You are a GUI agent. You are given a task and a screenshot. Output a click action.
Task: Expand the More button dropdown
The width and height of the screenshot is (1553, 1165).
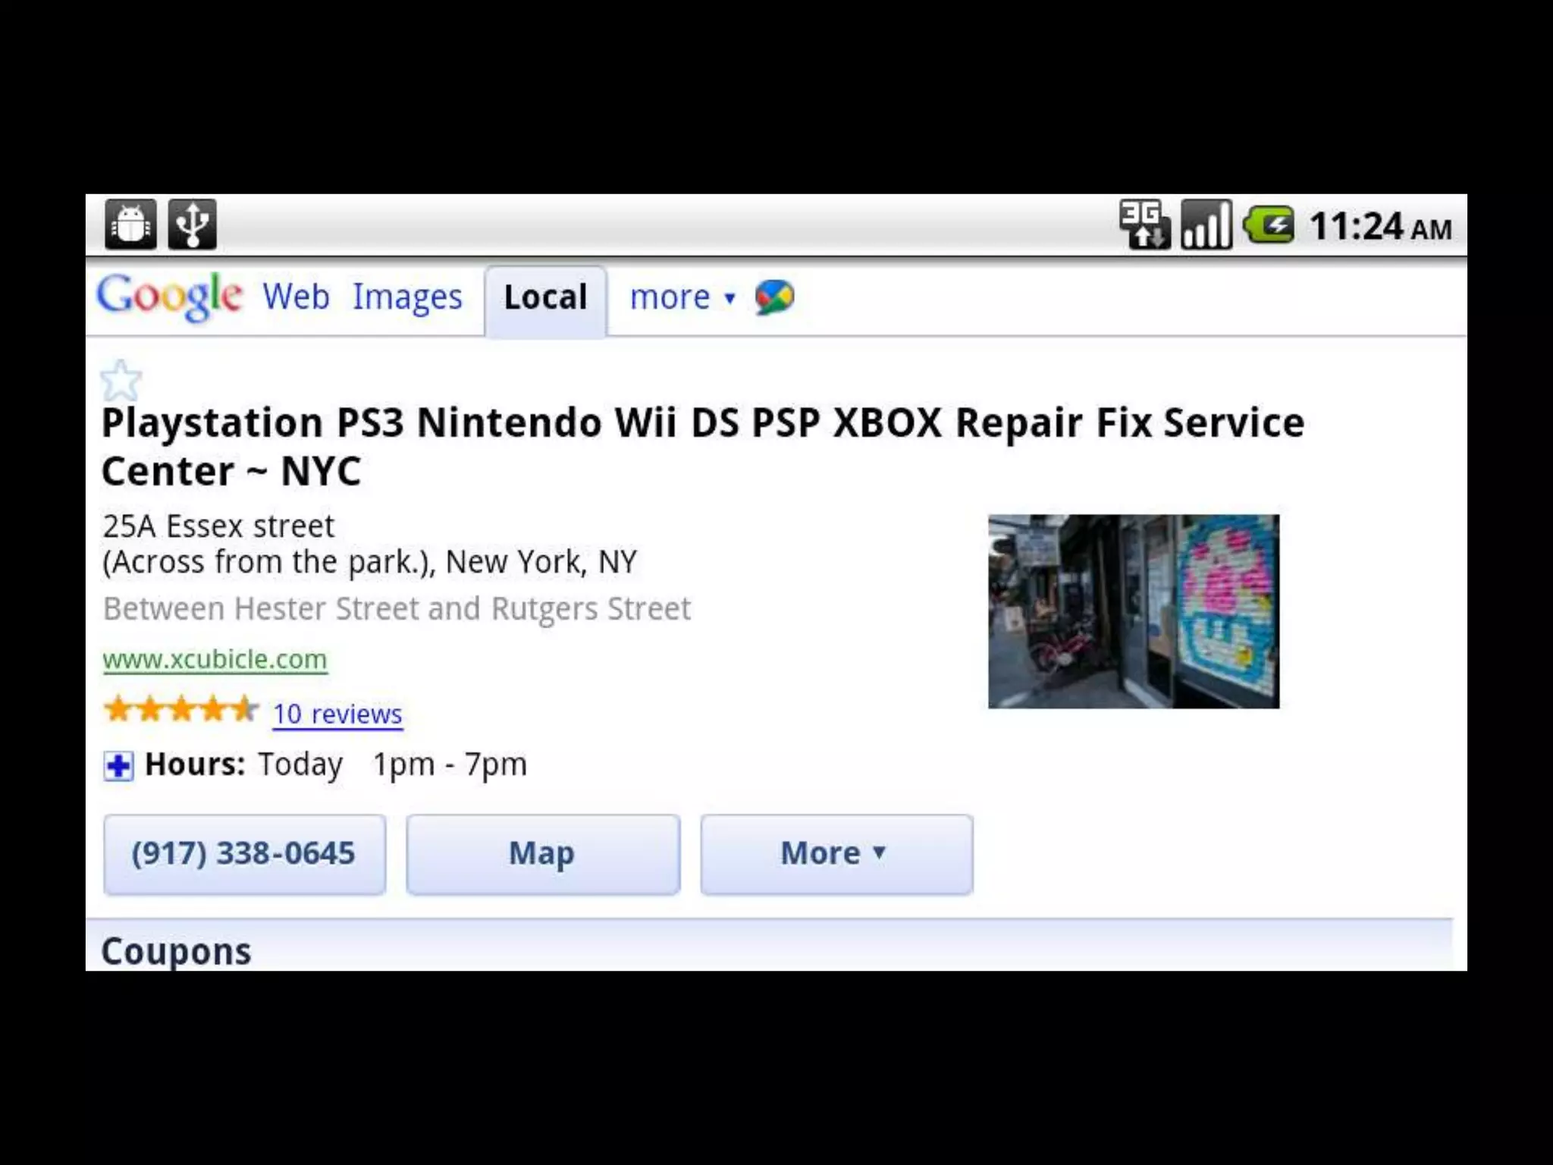836,854
